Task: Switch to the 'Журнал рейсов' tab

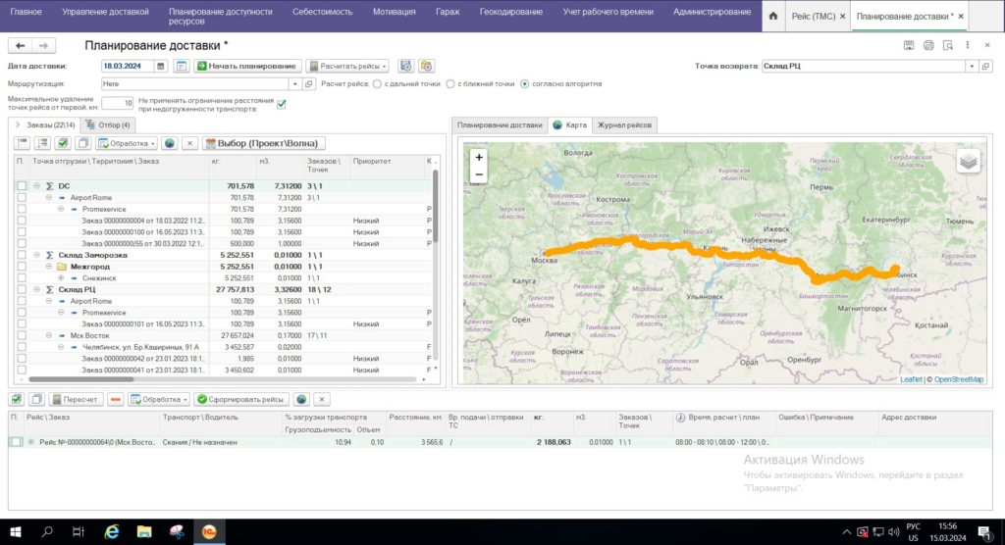Action: point(625,125)
